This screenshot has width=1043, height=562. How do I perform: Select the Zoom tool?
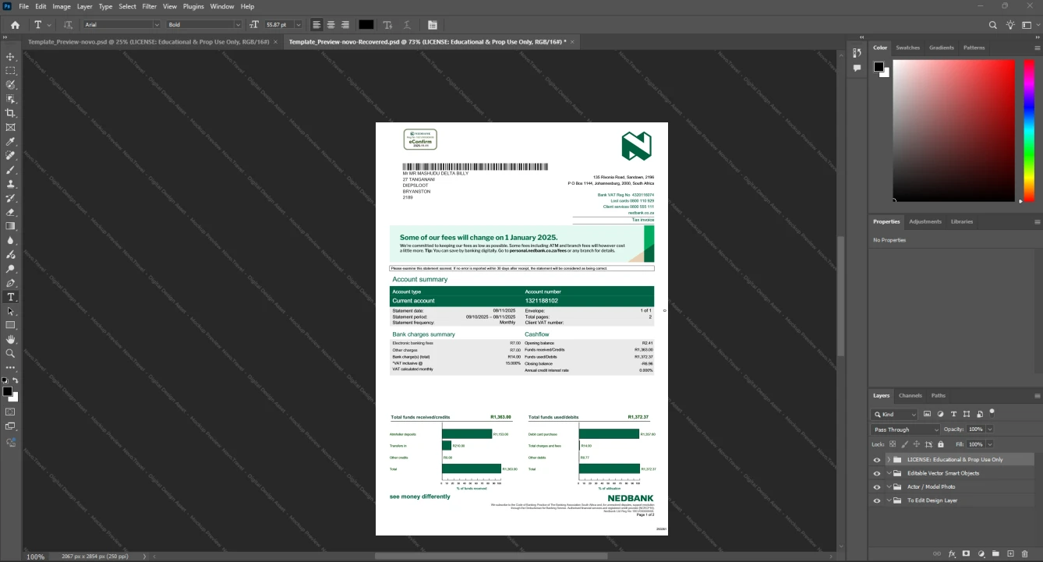tap(11, 353)
